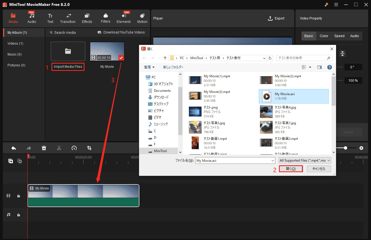Viewport: 371px width, 240px height.
Task: Toggle the red checkmark on My Movie thumbnail
Action: [x=121, y=58]
